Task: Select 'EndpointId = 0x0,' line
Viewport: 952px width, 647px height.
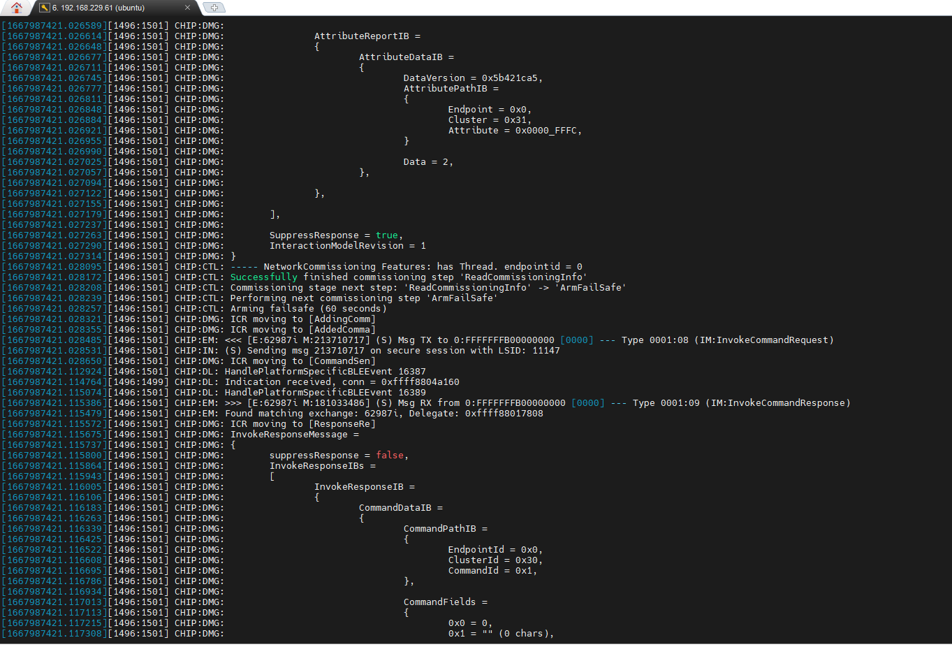Action: coord(495,550)
